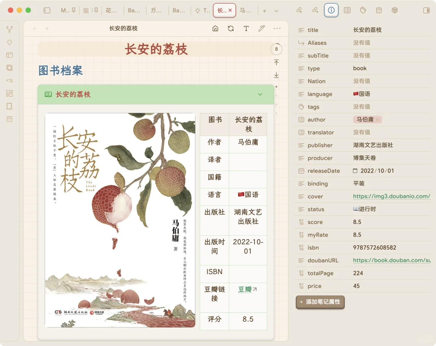Open the type icon menu for 'releaseDate' property
The height and width of the screenshot is (346, 436).
pos(301,171)
